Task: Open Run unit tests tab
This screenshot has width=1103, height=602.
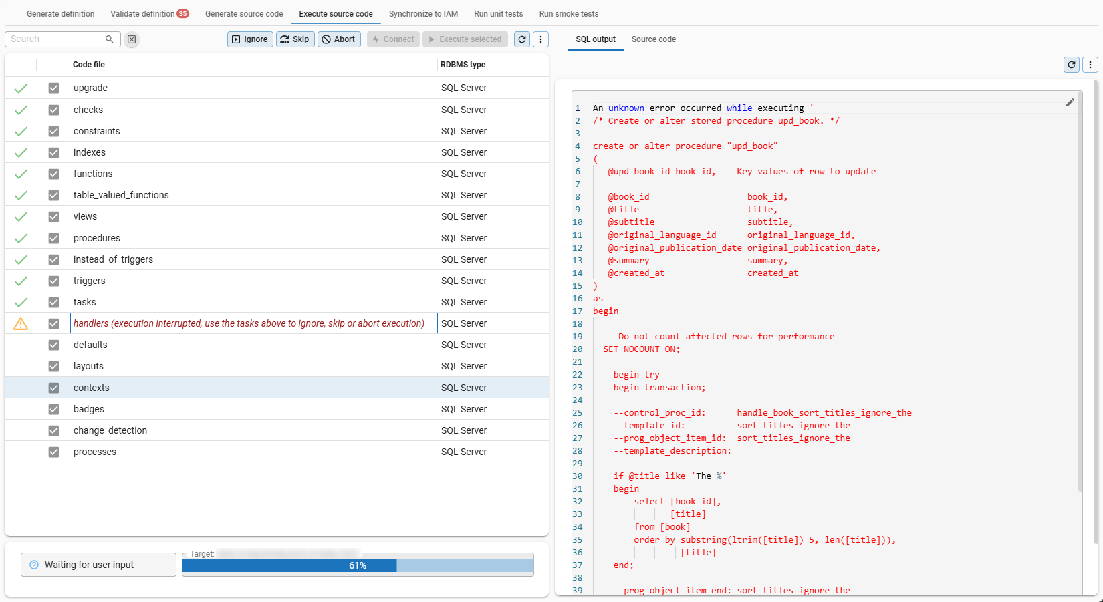Action: pyautogui.click(x=498, y=14)
